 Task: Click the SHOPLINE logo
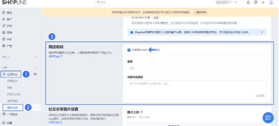(14, 2)
